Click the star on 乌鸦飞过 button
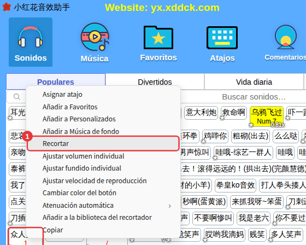The height and width of the screenshot is (245, 306). (251, 125)
